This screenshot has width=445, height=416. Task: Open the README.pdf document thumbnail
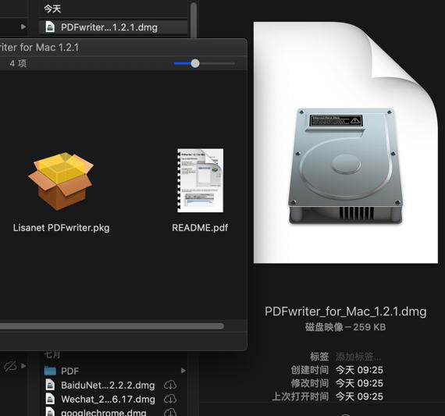point(201,180)
